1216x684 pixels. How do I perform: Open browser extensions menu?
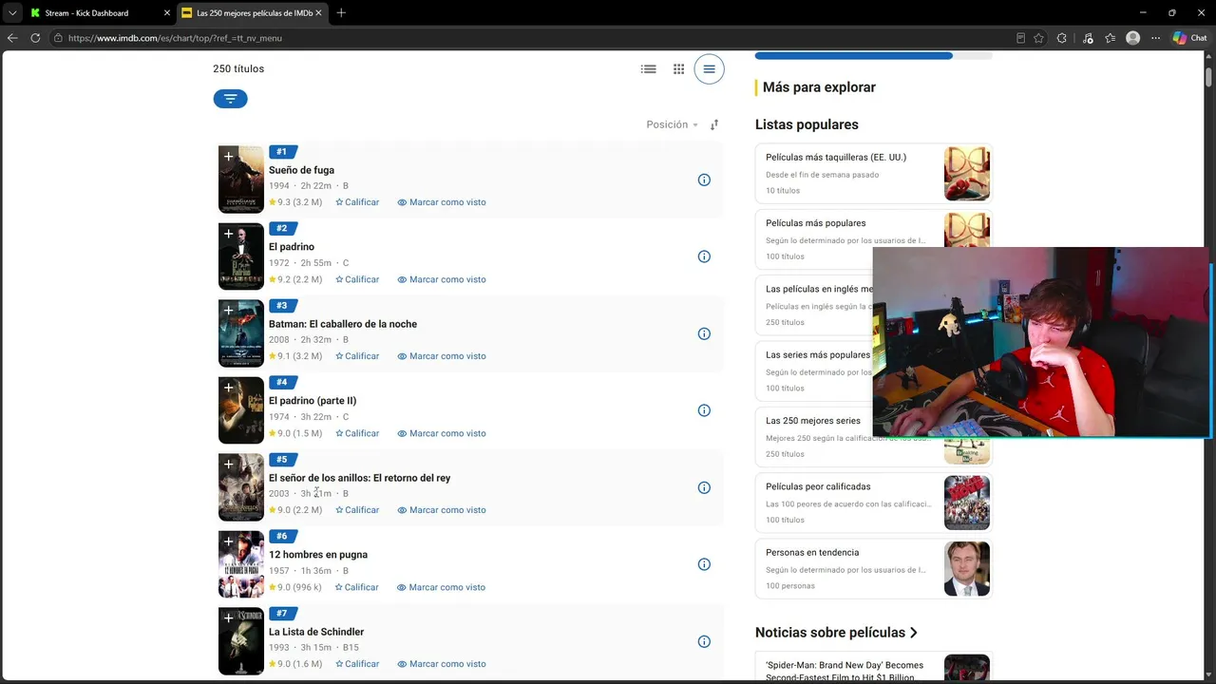(x=1062, y=38)
